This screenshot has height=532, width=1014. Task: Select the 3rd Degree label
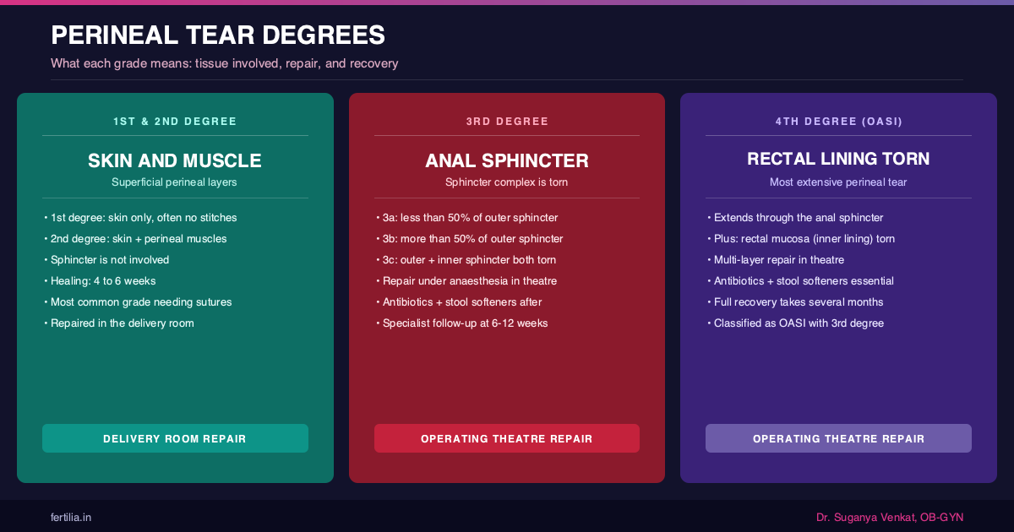507,122
